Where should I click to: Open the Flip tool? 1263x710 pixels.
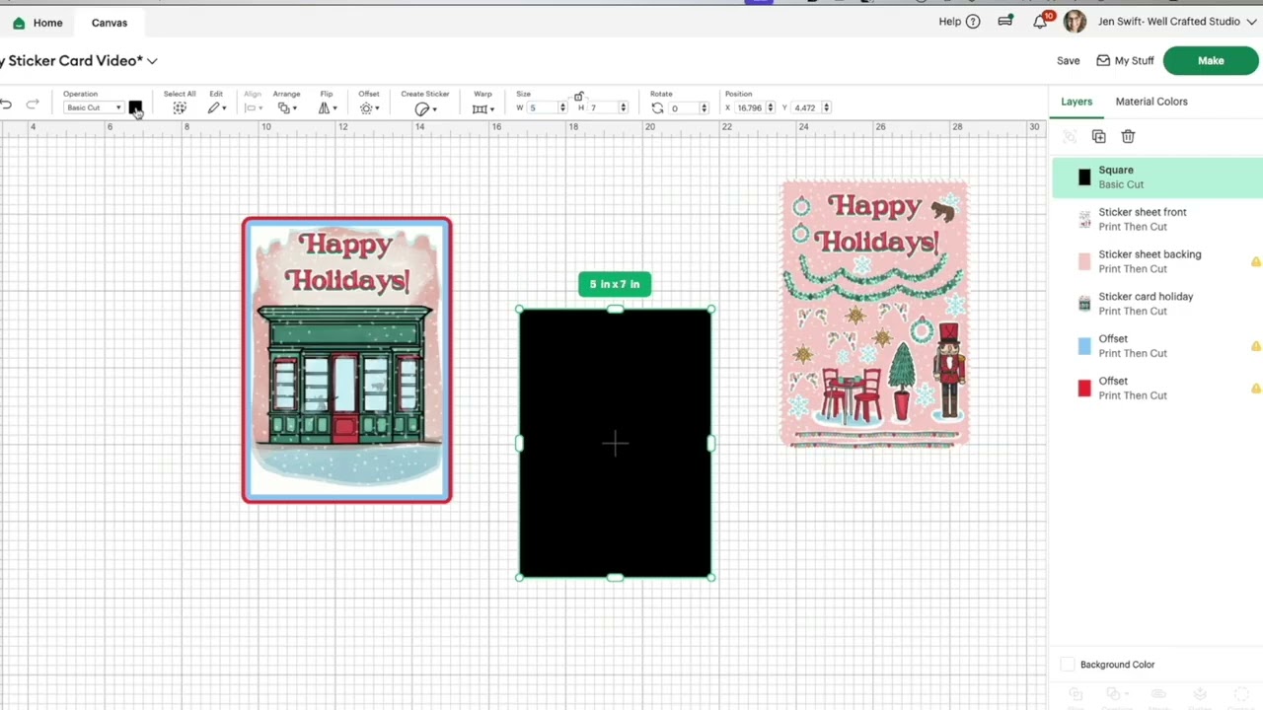[x=324, y=107]
